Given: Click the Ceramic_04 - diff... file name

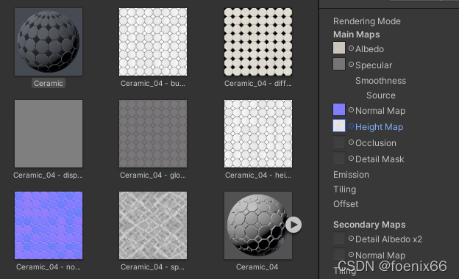Looking at the screenshot, I should tap(258, 83).
